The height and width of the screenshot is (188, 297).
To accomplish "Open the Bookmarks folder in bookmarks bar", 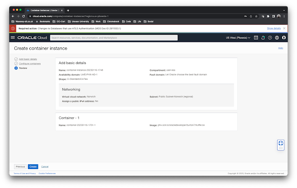I will click(43, 22).
